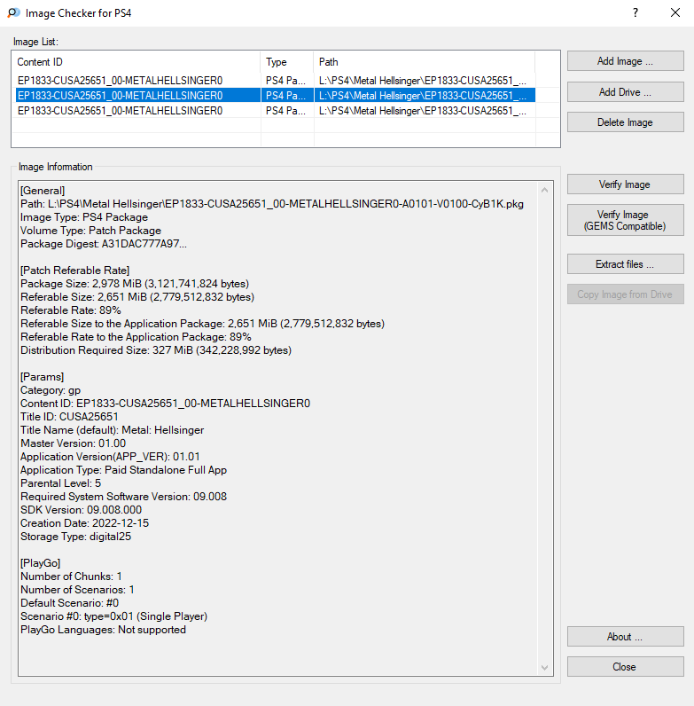Click the Distribution Required Size line
Screen dimensions: 694x706
click(x=156, y=350)
